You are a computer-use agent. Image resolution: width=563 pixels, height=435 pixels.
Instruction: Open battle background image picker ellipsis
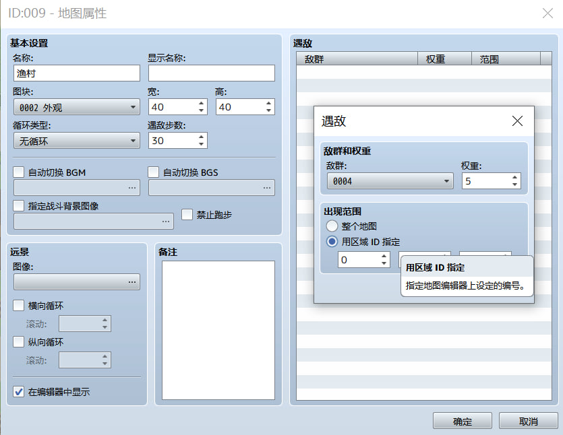165,222
